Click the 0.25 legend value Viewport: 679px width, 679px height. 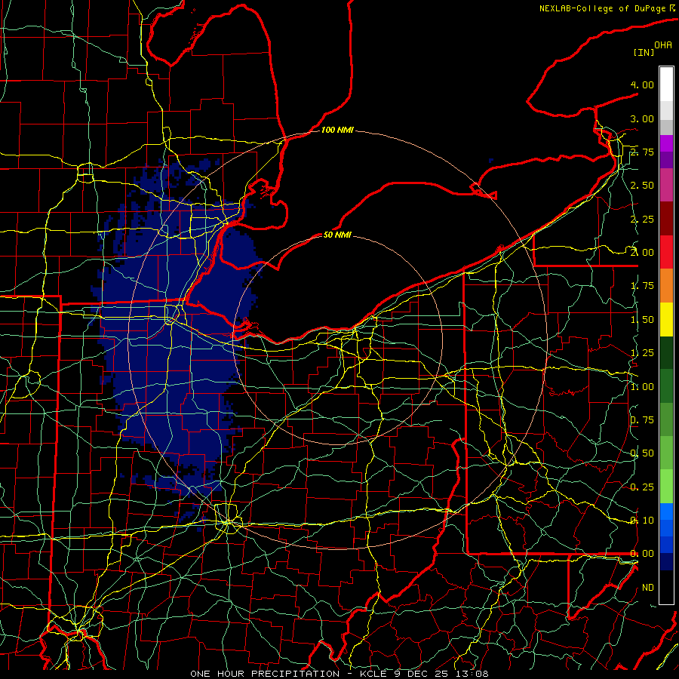[x=642, y=487]
